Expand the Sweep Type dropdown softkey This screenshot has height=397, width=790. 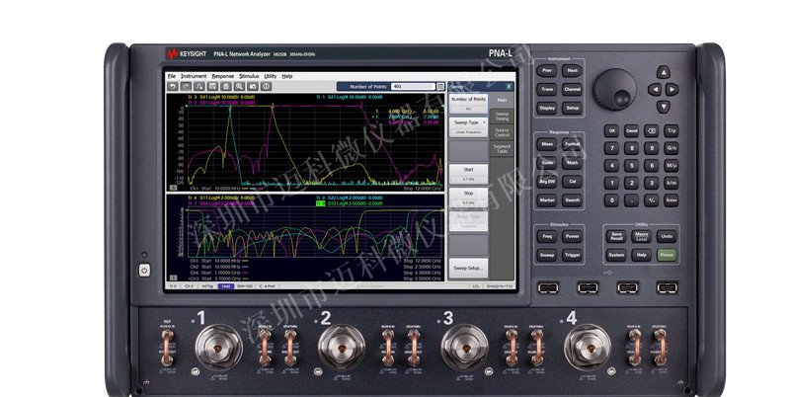click(468, 126)
